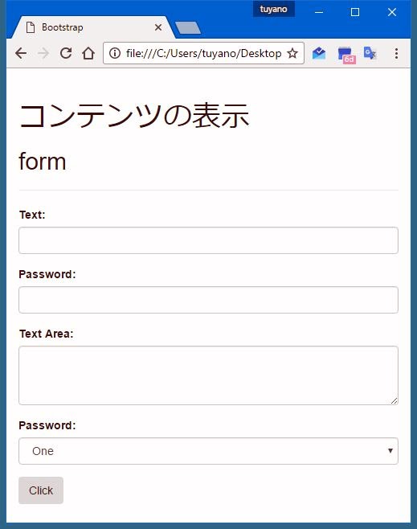Bookmark this page with the star icon

(292, 53)
